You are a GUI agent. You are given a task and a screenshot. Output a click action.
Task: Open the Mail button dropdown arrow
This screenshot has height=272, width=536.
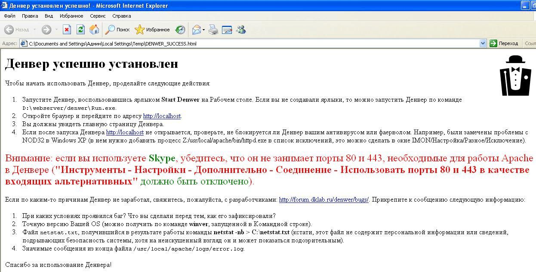[x=204, y=30]
